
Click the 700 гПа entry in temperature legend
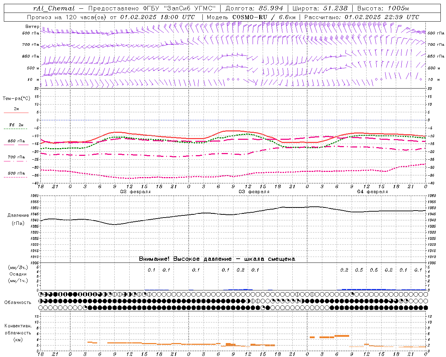(x=16, y=157)
